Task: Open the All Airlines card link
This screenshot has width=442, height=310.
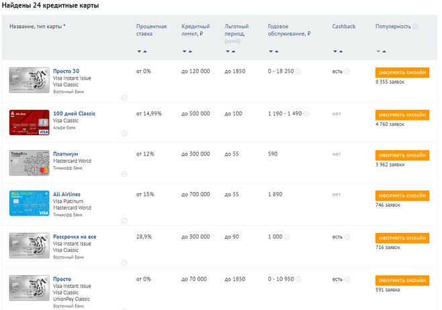Action: pyautogui.click(x=66, y=194)
